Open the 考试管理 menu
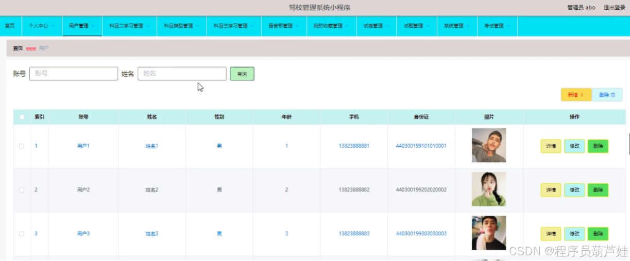Screen dimensions: 630x261 pos(497,26)
